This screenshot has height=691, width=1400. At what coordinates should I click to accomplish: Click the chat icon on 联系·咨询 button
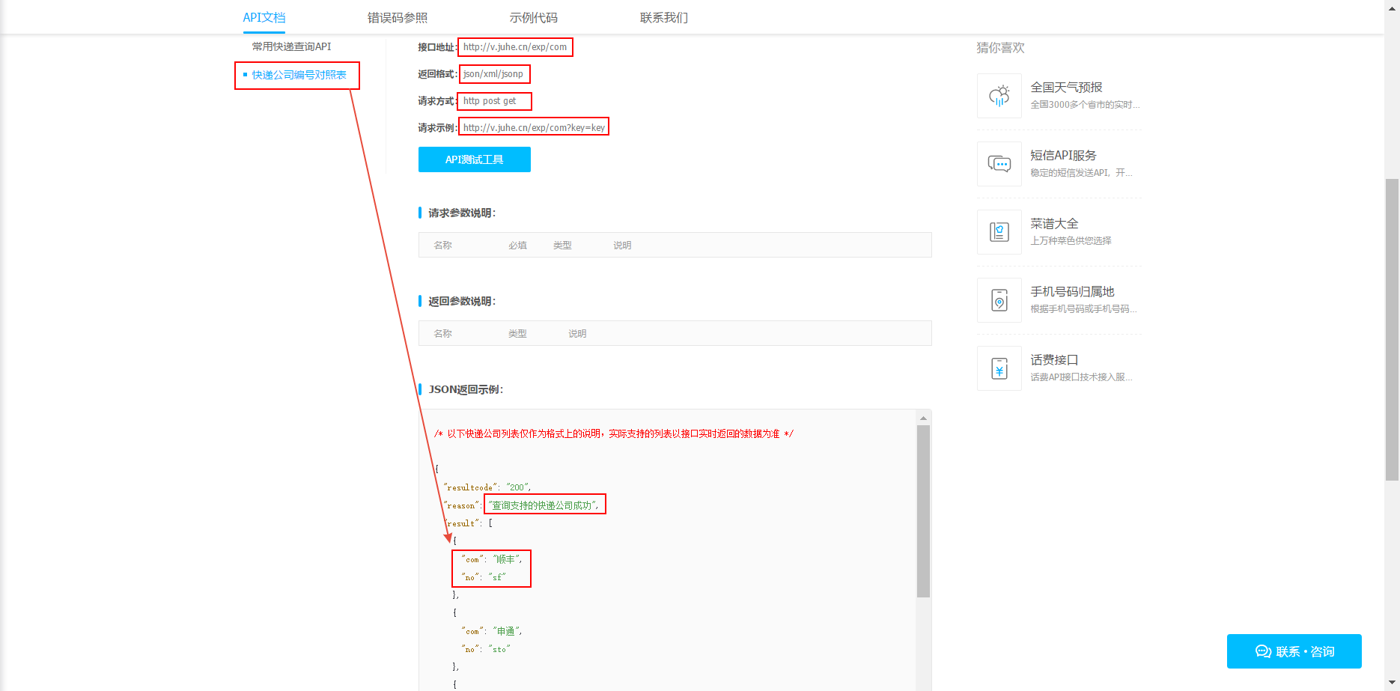coord(1263,651)
